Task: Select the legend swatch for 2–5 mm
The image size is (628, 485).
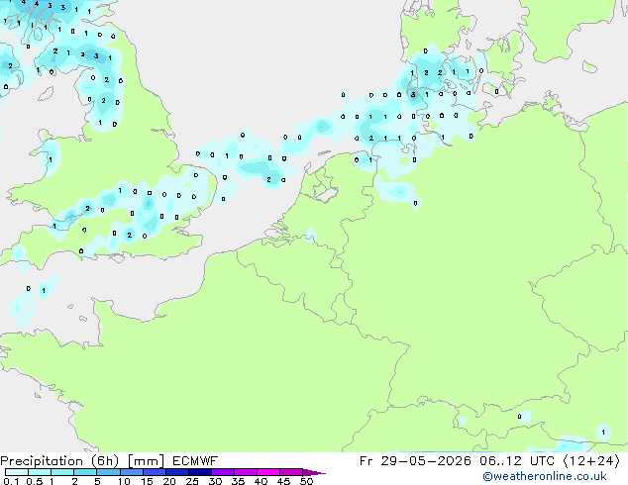Action: click(85, 472)
